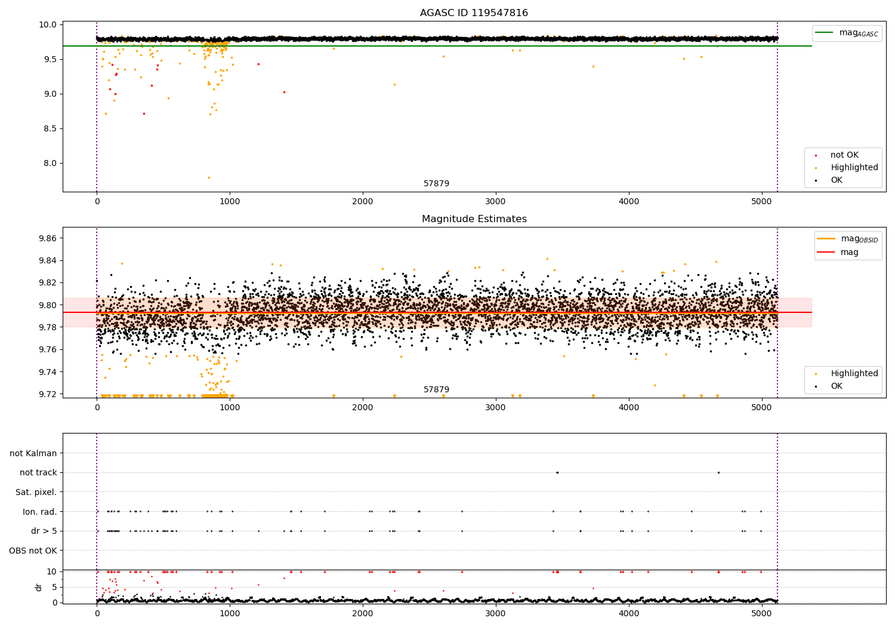Click the 'Highlighted' legend entry in top plot

[854, 168]
